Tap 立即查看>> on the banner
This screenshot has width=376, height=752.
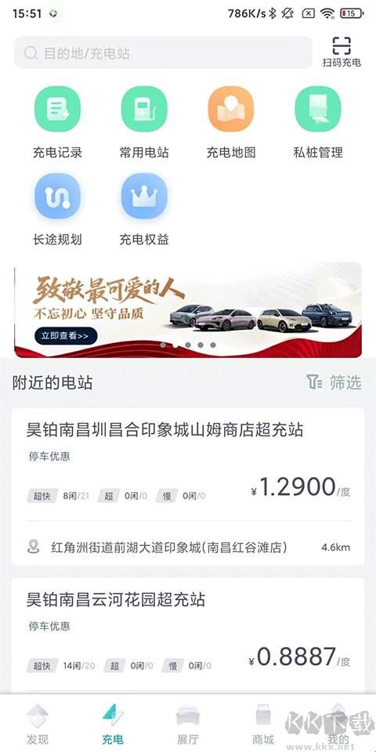coord(66,336)
